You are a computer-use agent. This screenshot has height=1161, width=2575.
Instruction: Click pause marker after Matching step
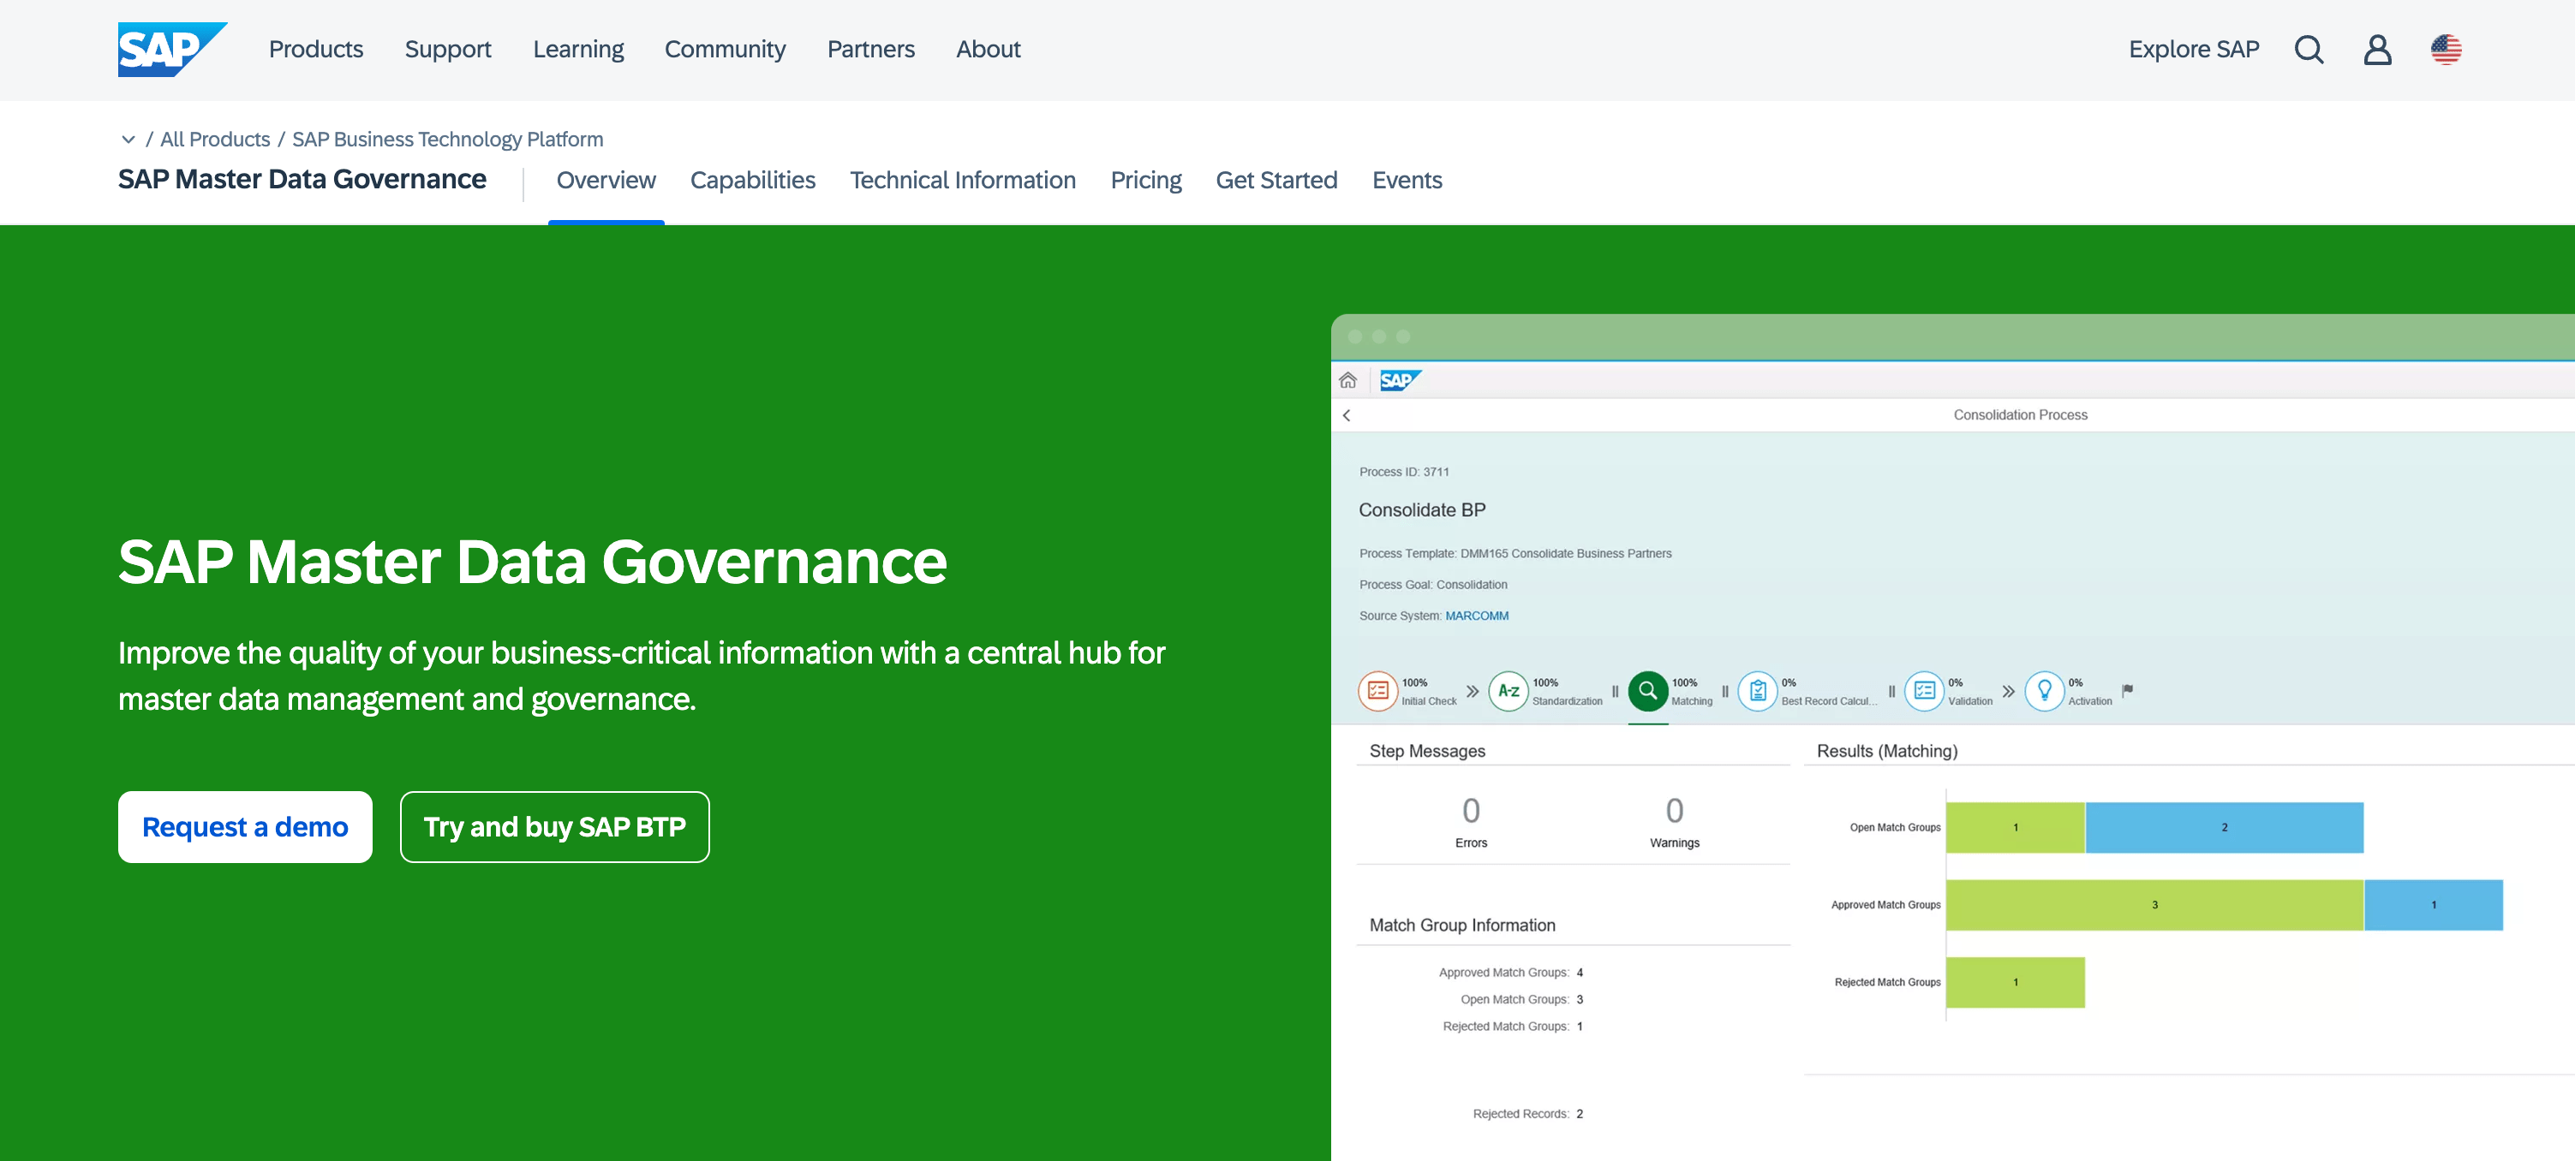(x=1724, y=690)
